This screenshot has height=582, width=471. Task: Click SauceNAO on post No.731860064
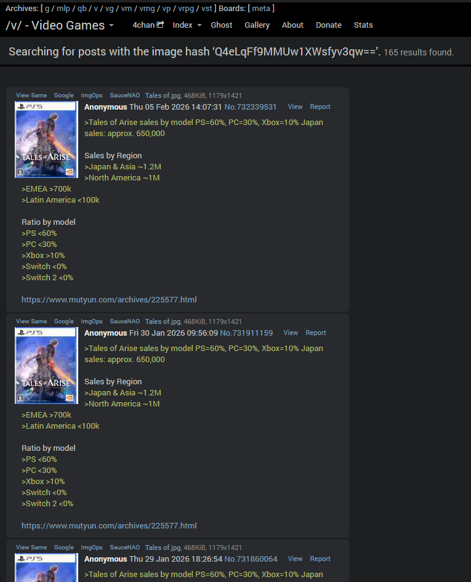tap(125, 548)
